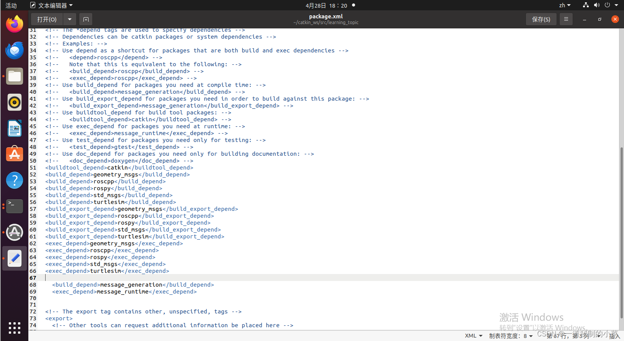Click 'turtlesim' in build_export_depend line 61
624x341 pixels.
pos(133,237)
